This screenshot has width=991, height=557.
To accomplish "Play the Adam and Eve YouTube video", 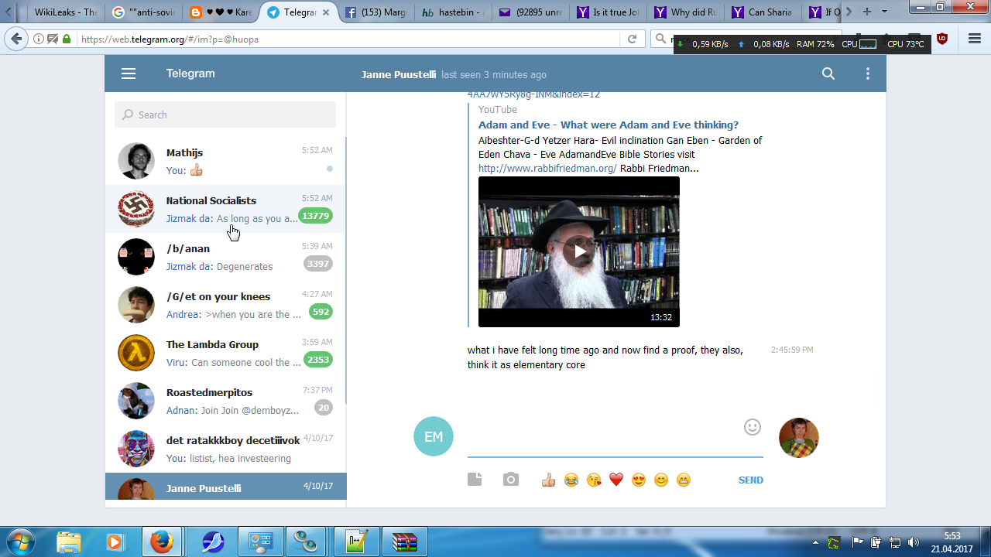I will [579, 251].
